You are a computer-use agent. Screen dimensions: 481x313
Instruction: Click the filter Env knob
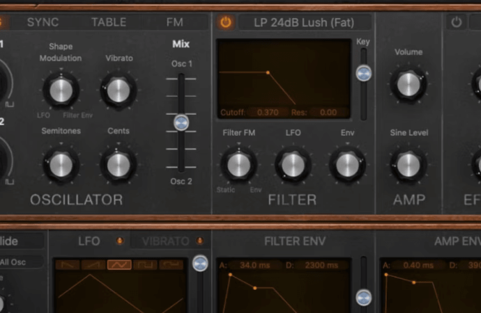tap(347, 166)
